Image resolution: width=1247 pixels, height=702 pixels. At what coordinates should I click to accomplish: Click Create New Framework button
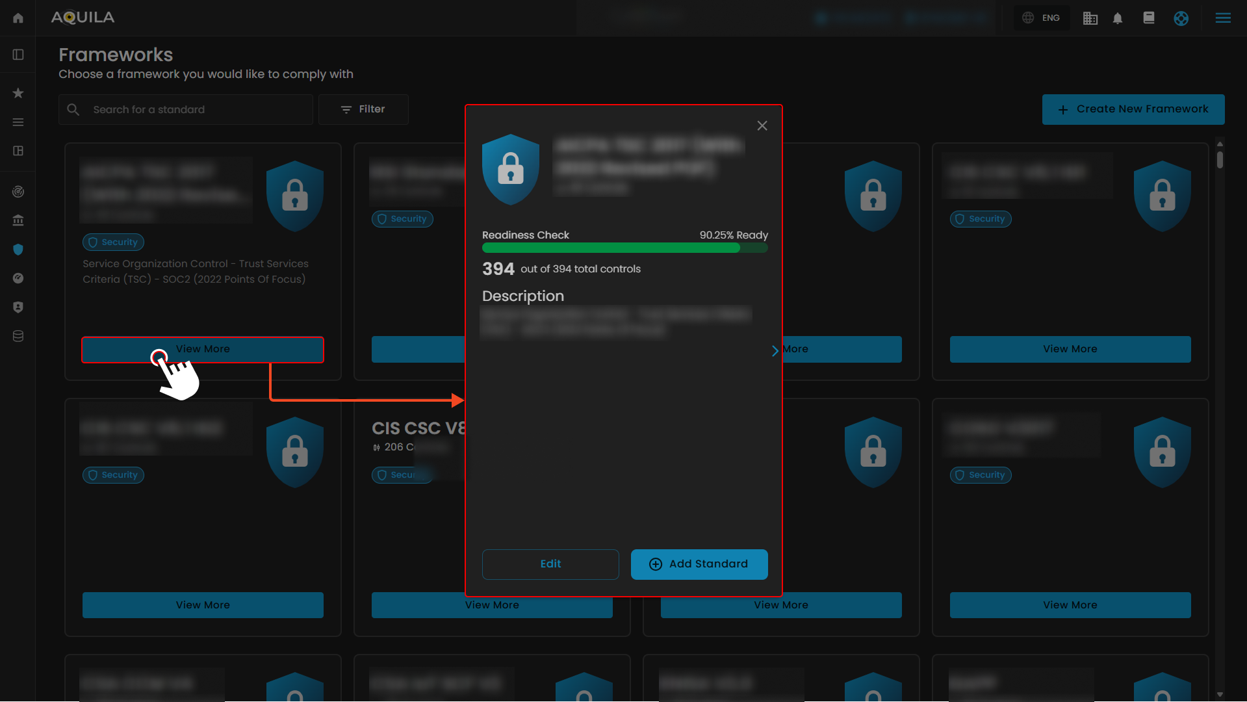1133,109
